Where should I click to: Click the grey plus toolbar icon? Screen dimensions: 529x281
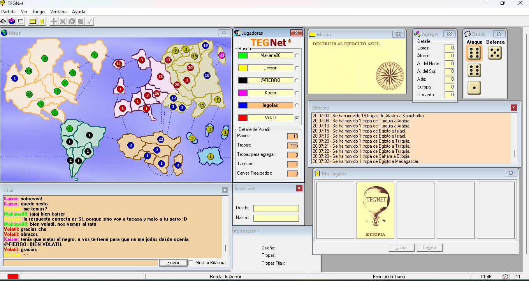click(x=54, y=21)
